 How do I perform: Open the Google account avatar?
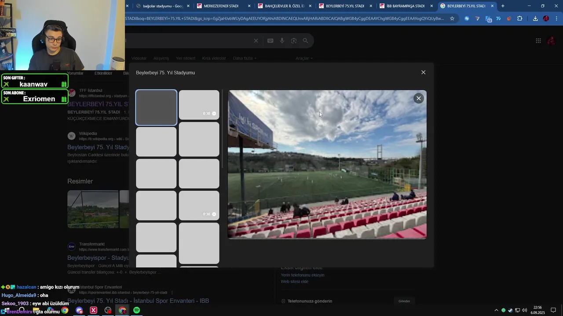[x=551, y=41]
